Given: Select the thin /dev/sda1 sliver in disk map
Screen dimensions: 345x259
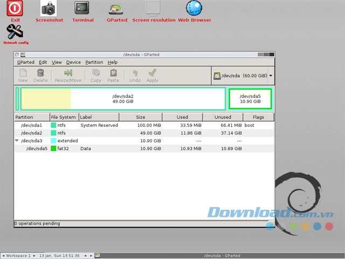Looking at the screenshot, I should (x=17, y=99).
